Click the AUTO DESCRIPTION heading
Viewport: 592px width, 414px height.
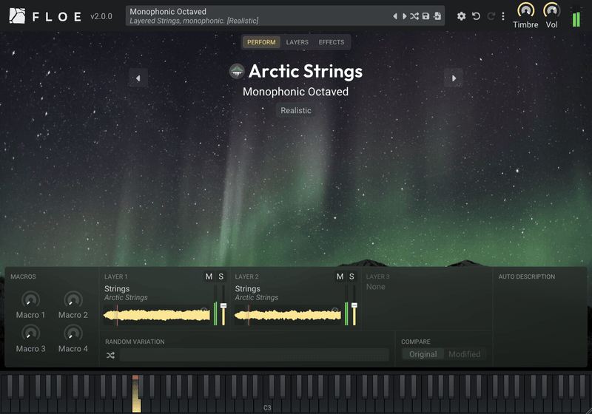tap(527, 276)
